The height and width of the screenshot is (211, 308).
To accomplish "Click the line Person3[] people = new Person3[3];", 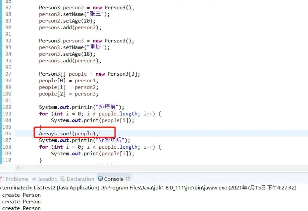I will tap(89, 74).
